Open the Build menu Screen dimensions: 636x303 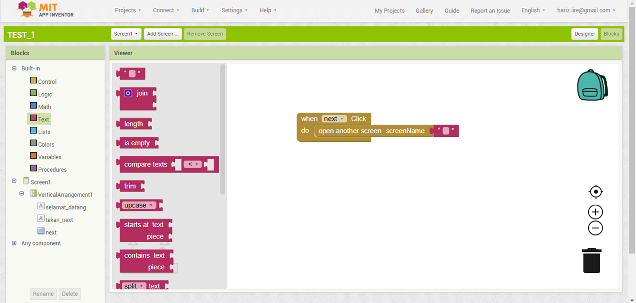(x=200, y=10)
